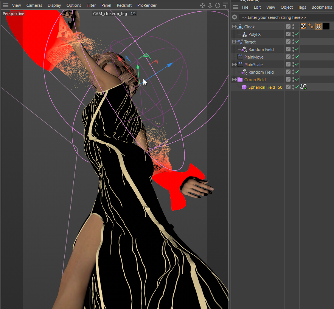334x309 pixels.
Task: Disable the PolyFX green enable checkmark
Action: click(x=297, y=34)
